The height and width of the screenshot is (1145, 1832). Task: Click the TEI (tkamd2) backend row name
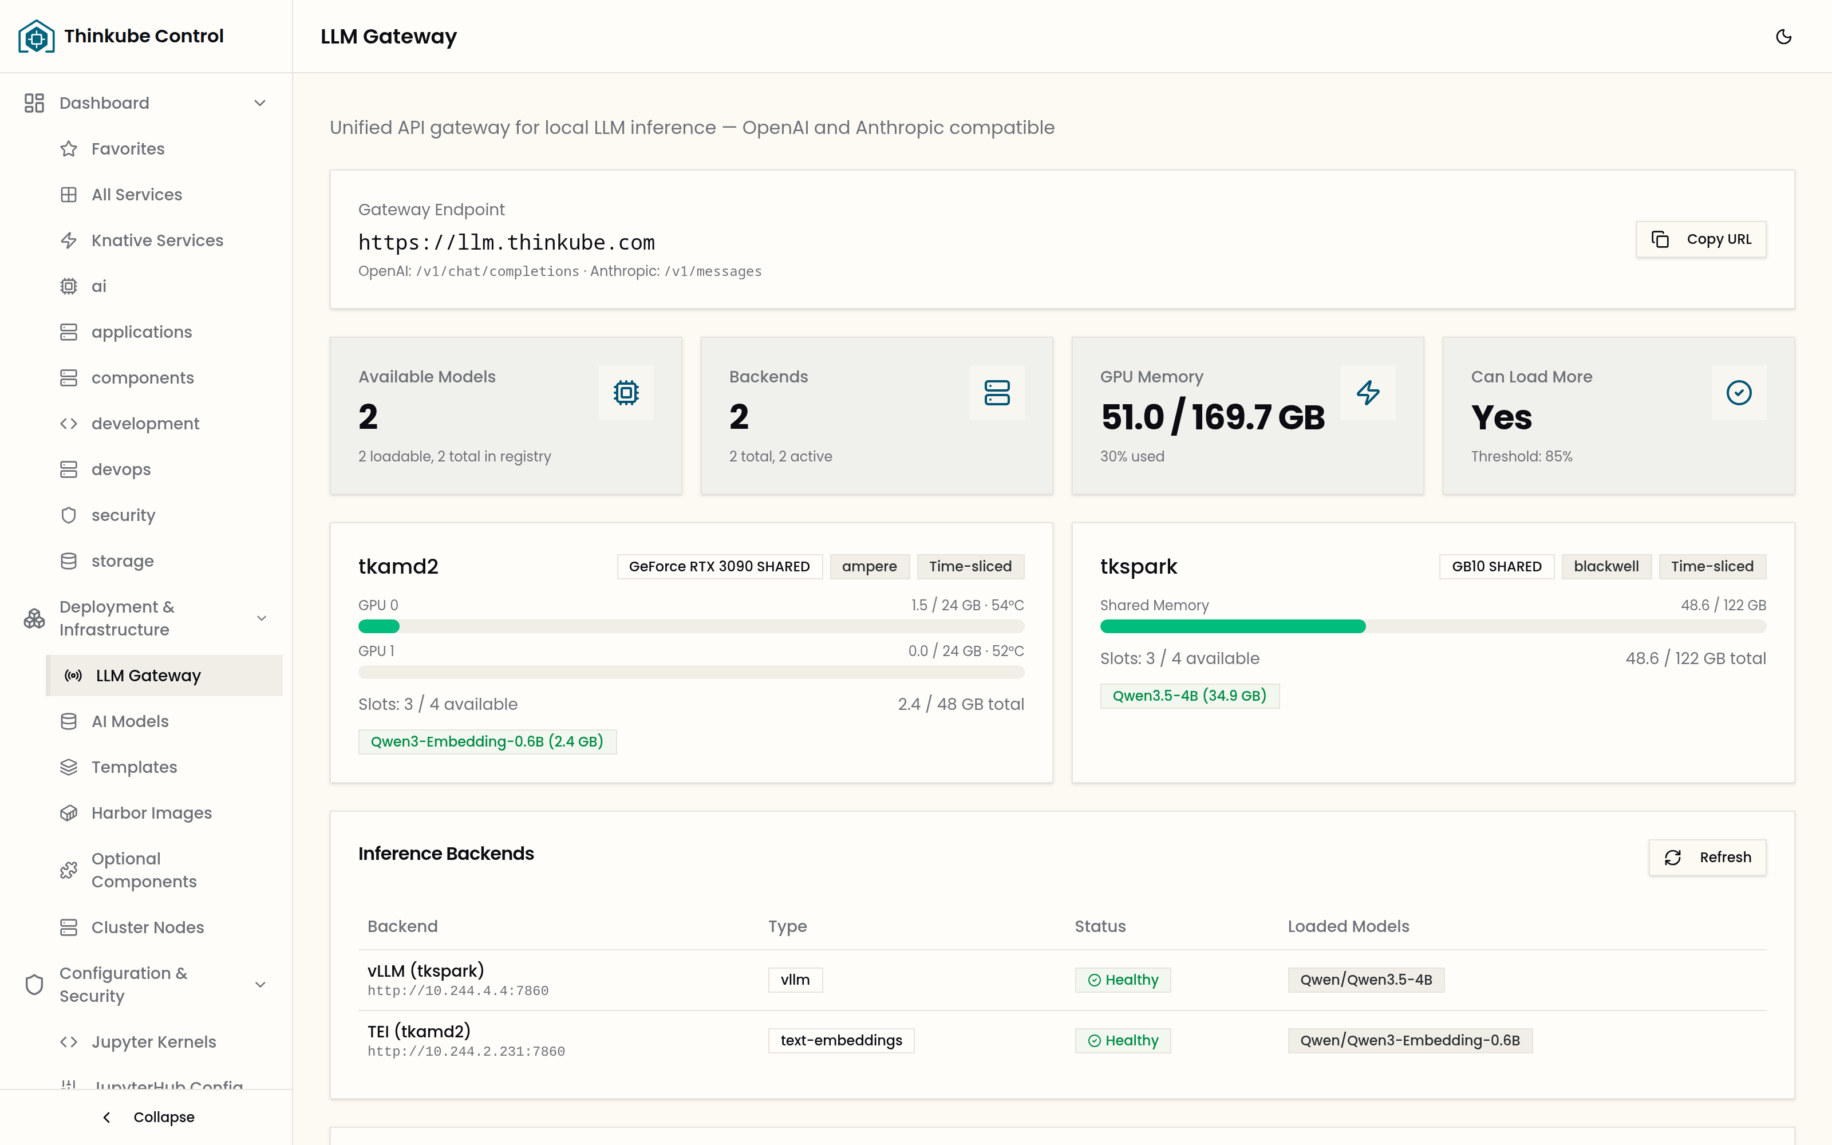click(418, 1030)
